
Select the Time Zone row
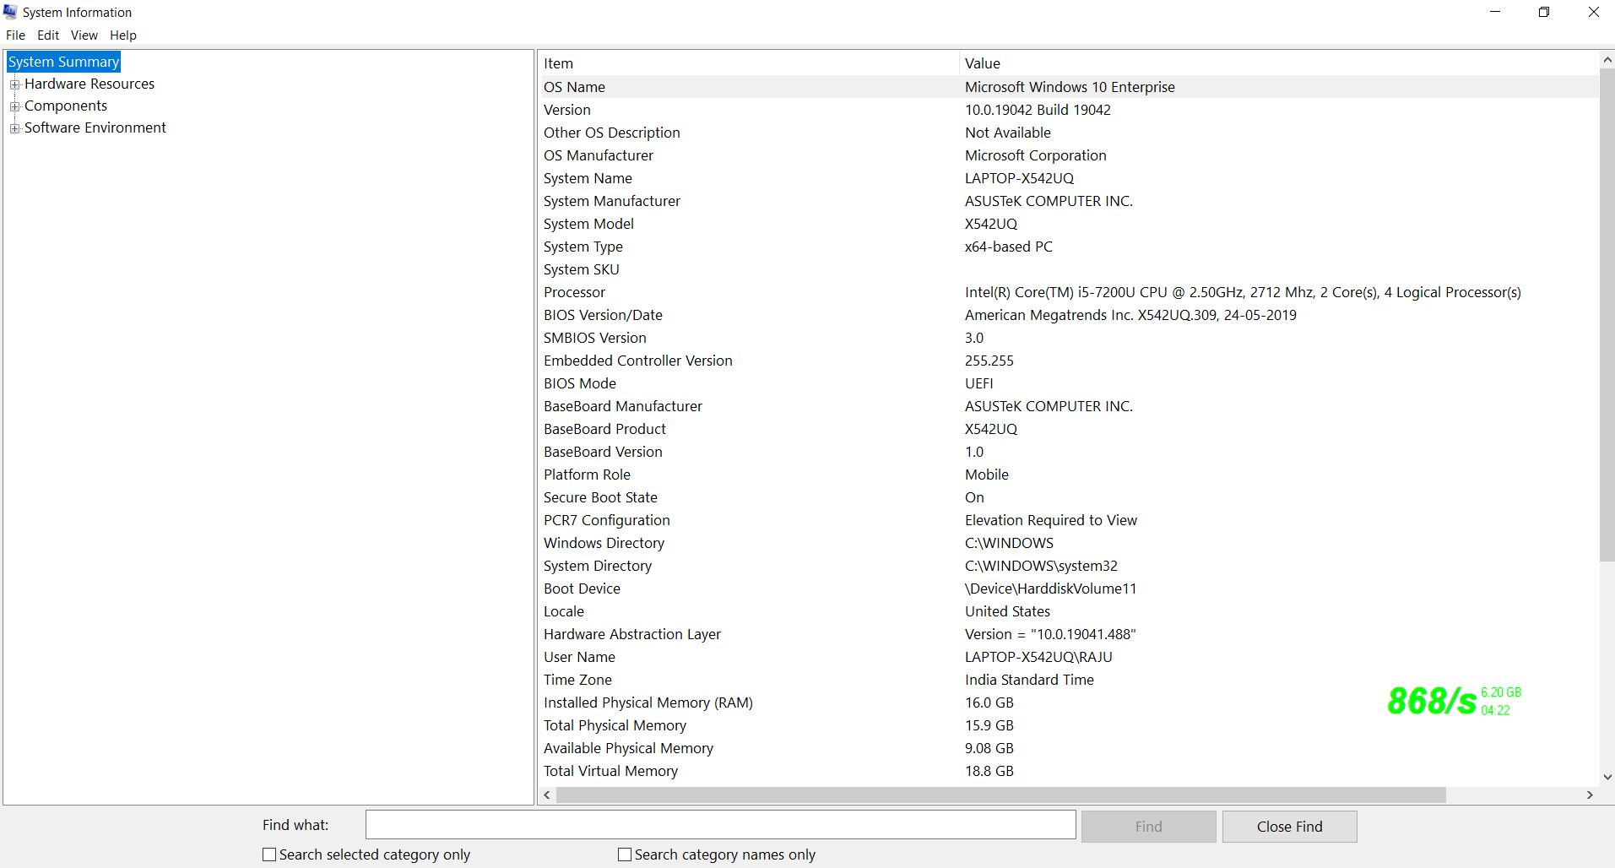point(1068,680)
